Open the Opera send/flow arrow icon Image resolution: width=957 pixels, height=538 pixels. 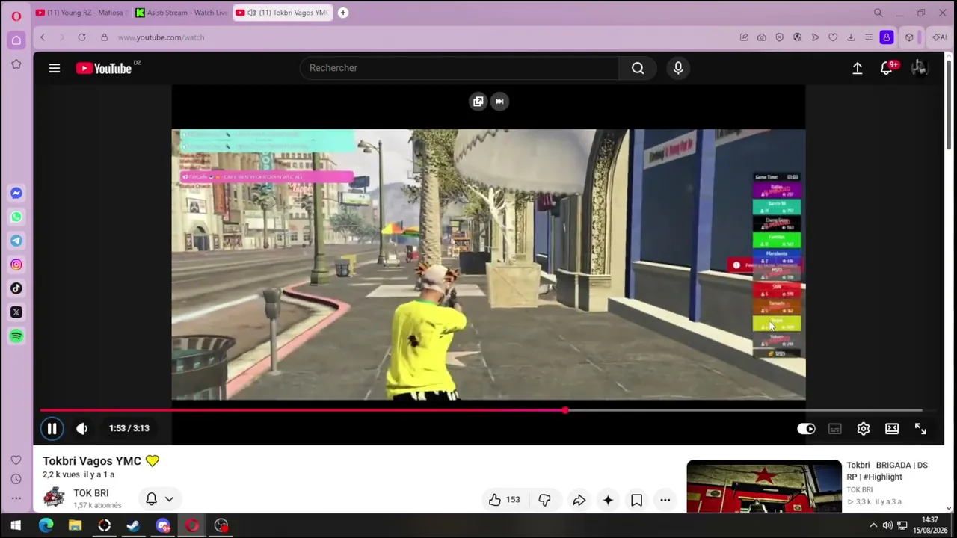coord(815,37)
